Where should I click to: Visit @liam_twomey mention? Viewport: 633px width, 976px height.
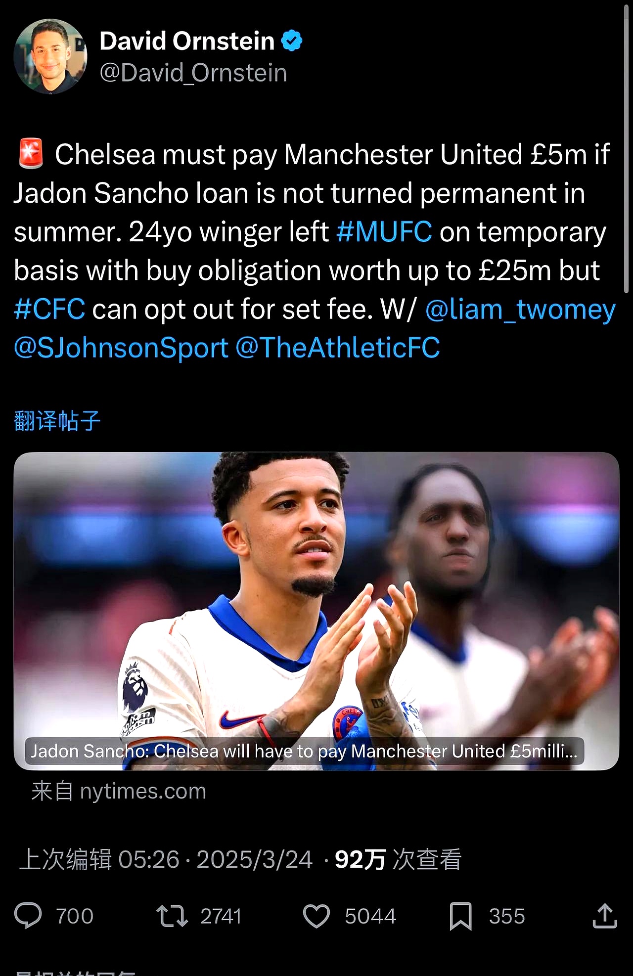520,310
